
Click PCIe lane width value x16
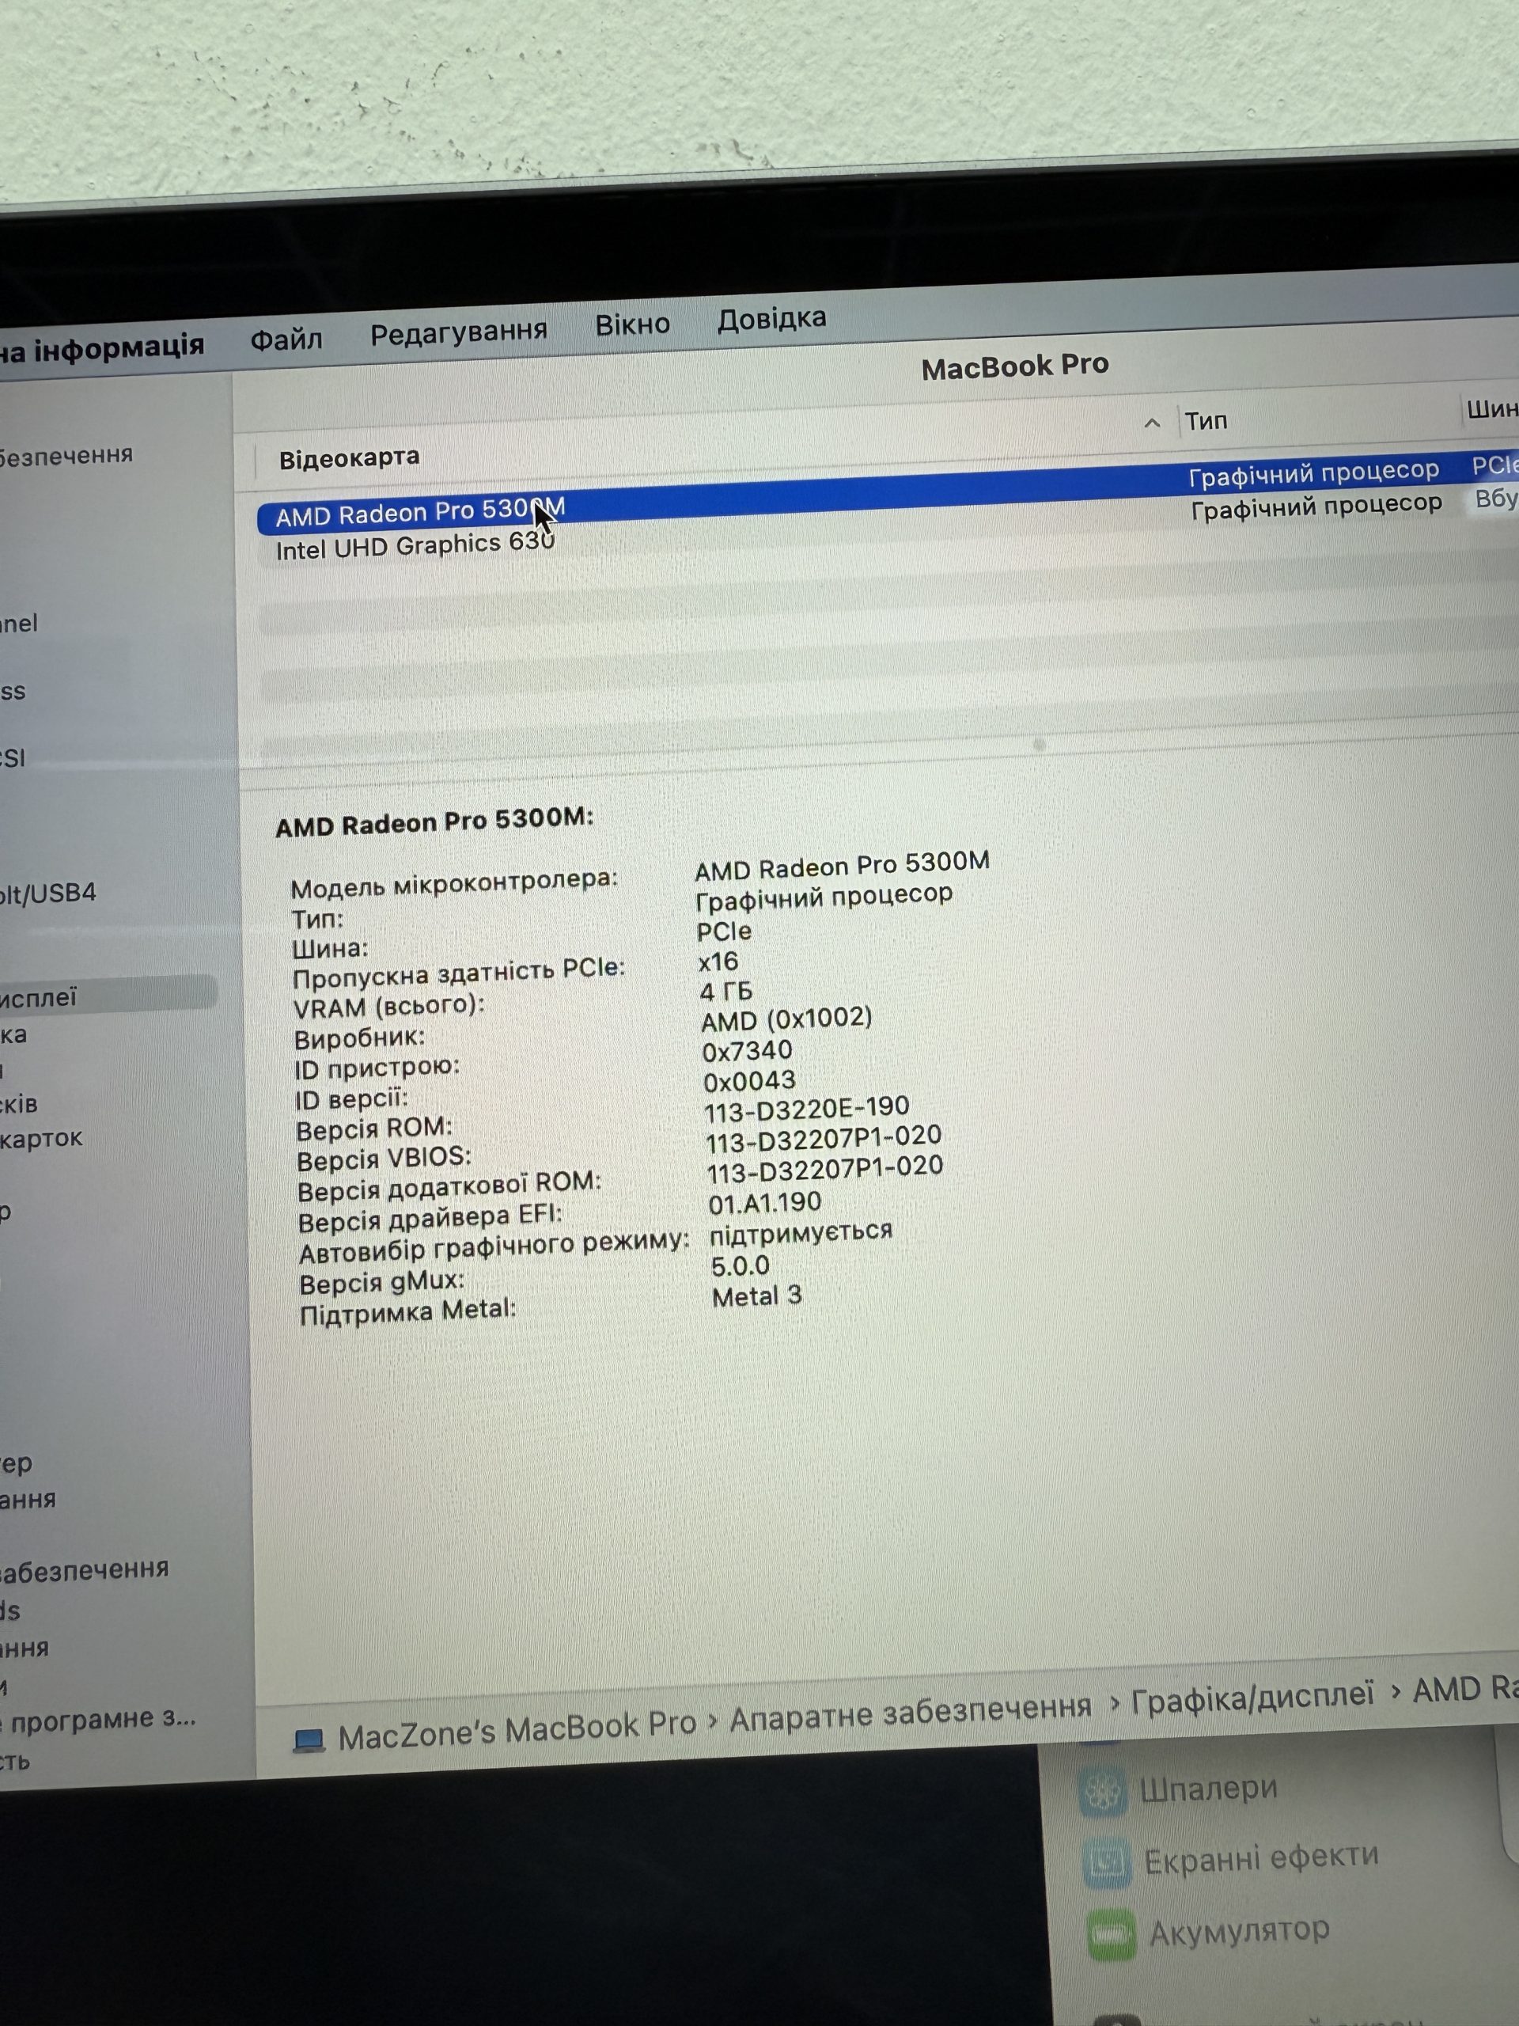click(x=718, y=962)
